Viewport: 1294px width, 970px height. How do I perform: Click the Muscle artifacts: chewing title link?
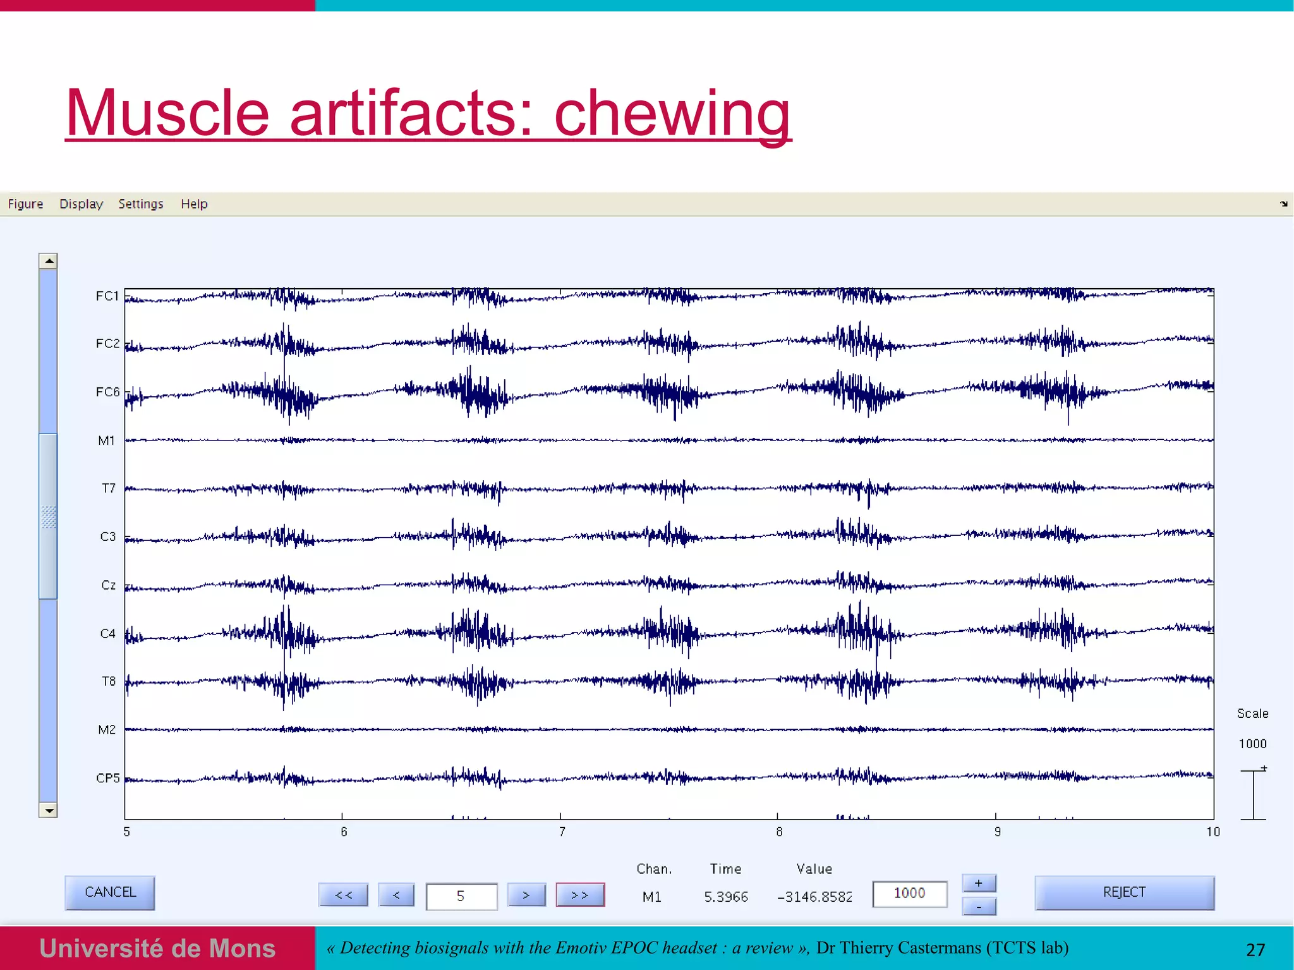[428, 114]
